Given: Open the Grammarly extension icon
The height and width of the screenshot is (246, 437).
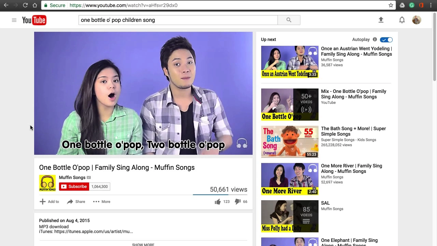Looking at the screenshot, I should click(x=412, y=5).
